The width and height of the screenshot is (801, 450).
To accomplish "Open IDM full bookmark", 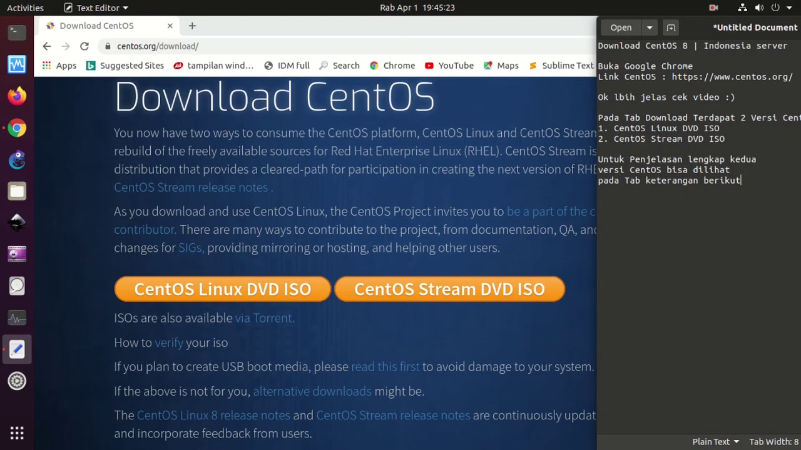I will point(287,66).
